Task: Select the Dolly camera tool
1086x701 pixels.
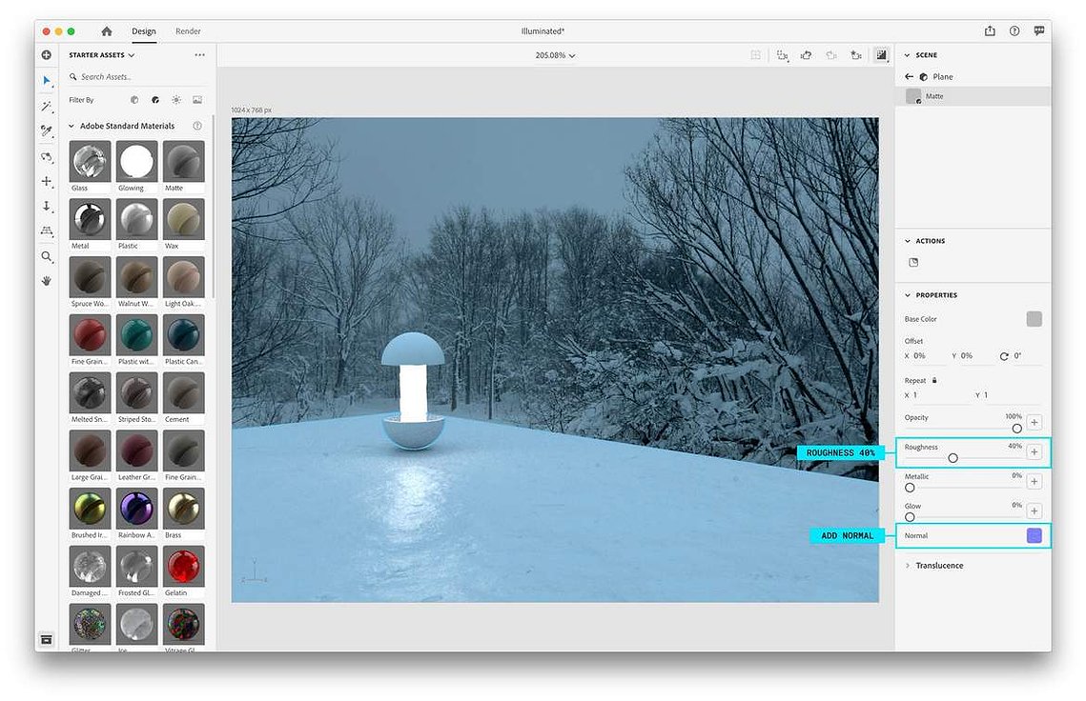Action: click(47, 207)
